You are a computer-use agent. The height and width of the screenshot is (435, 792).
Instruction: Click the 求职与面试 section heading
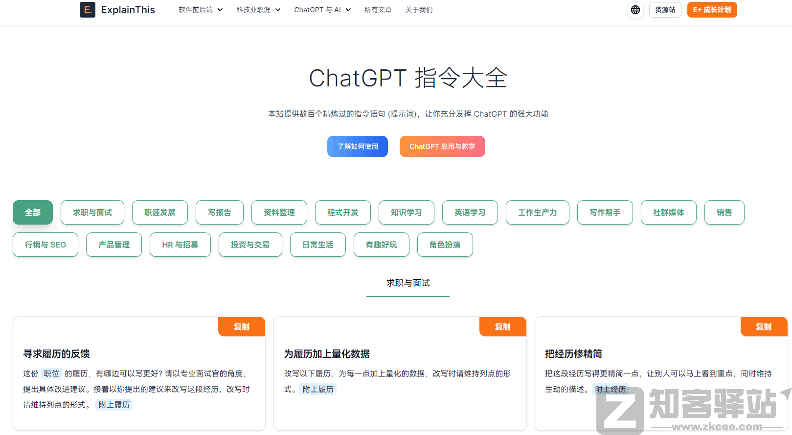(x=408, y=283)
